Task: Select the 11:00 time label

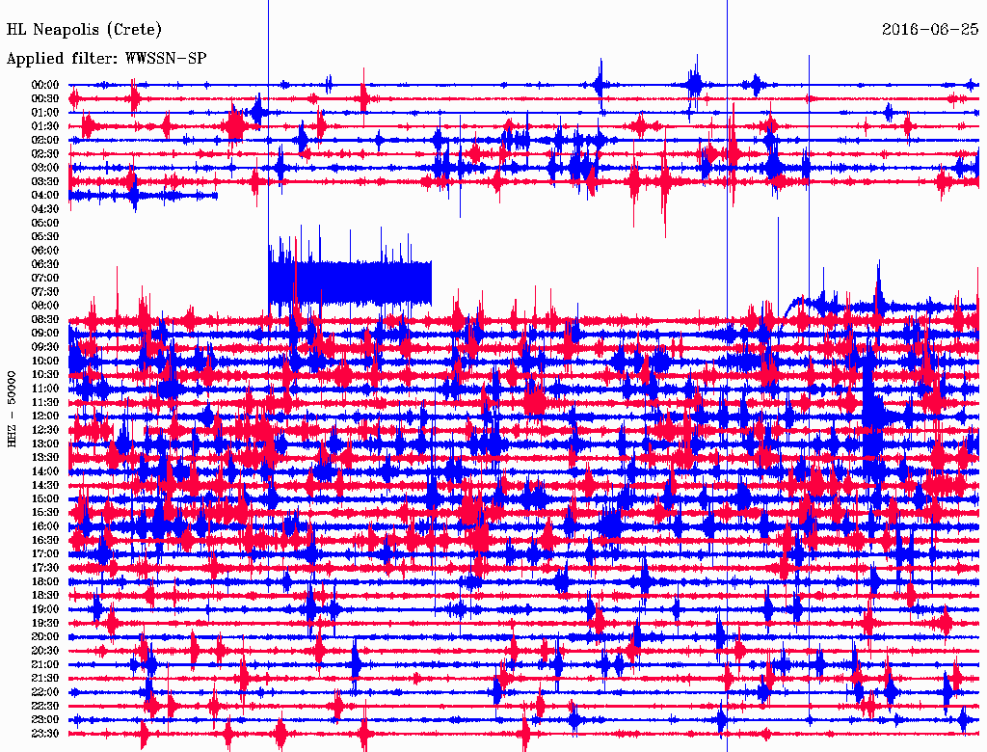Action: pos(45,389)
